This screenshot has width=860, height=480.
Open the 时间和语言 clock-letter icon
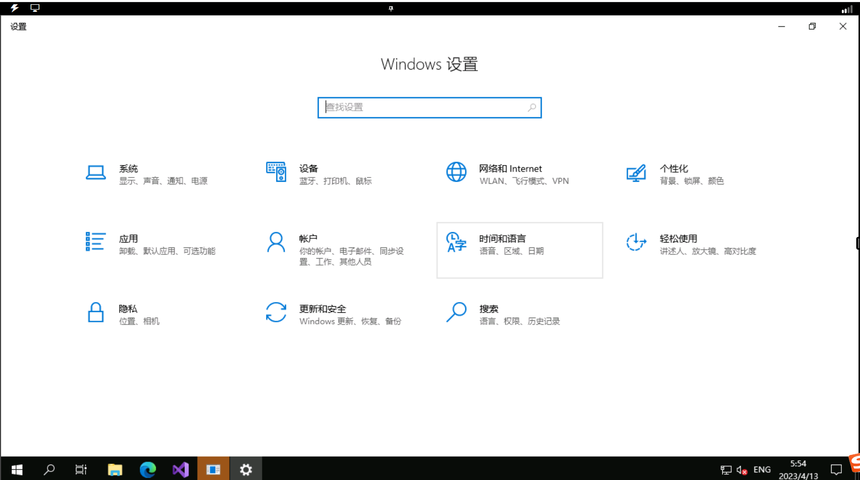(456, 242)
